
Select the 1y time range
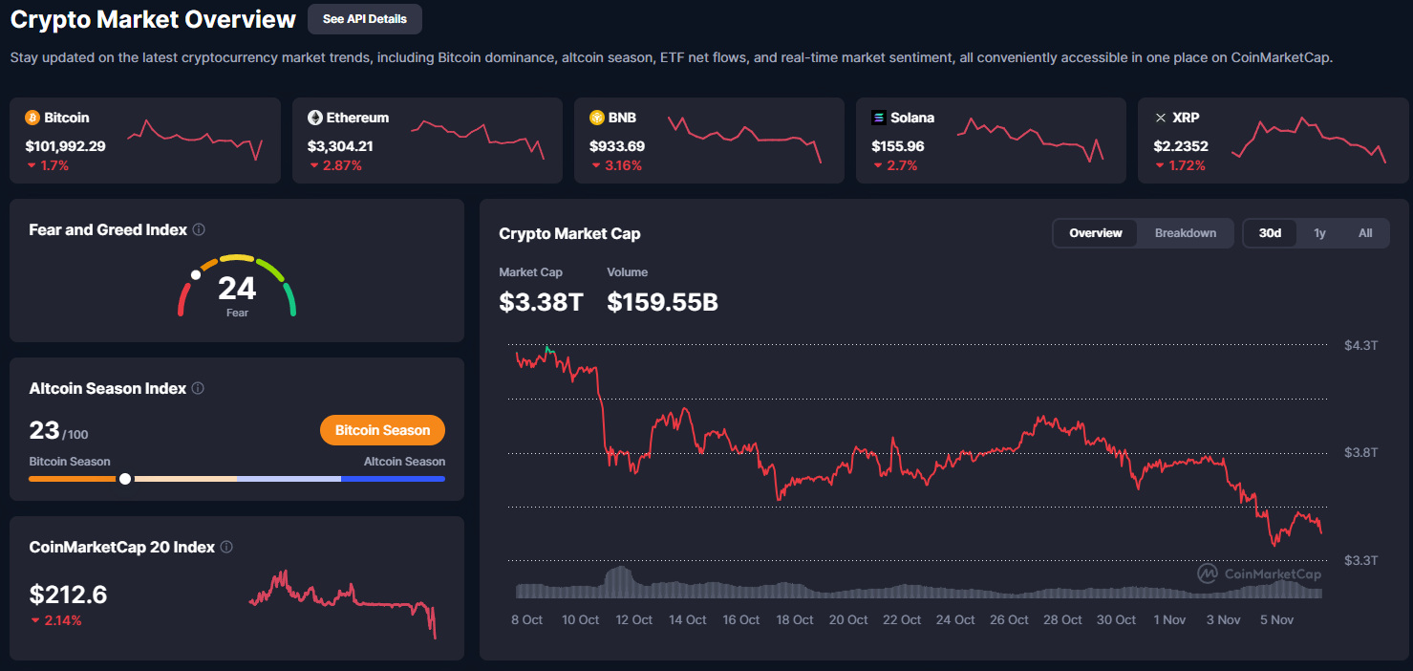point(1319,233)
